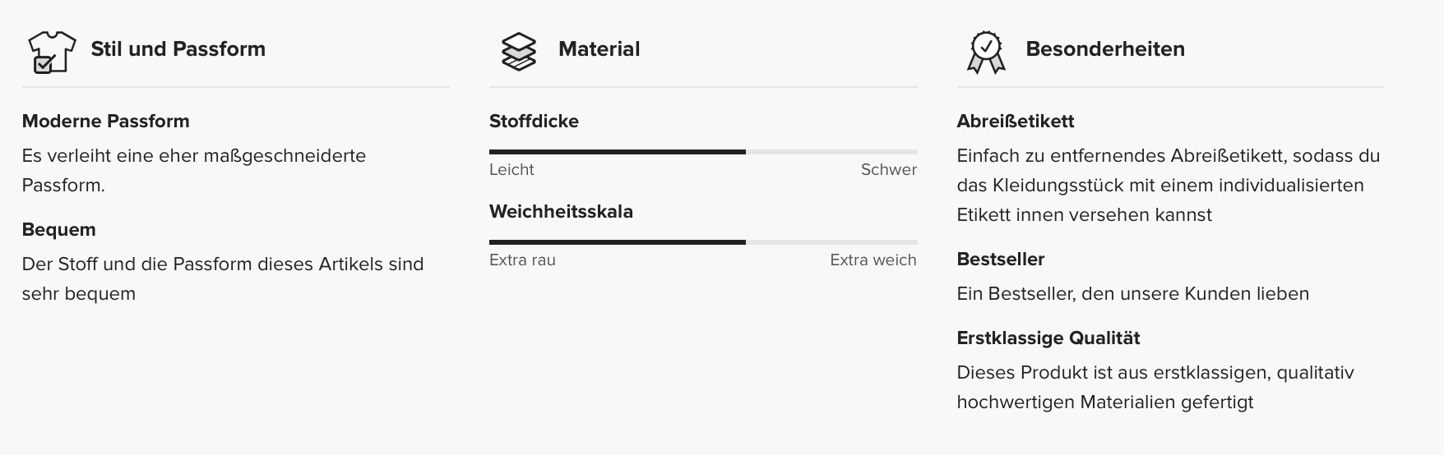Click the Moderne Passform subheading
The height and width of the screenshot is (455, 1444).
tap(105, 122)
